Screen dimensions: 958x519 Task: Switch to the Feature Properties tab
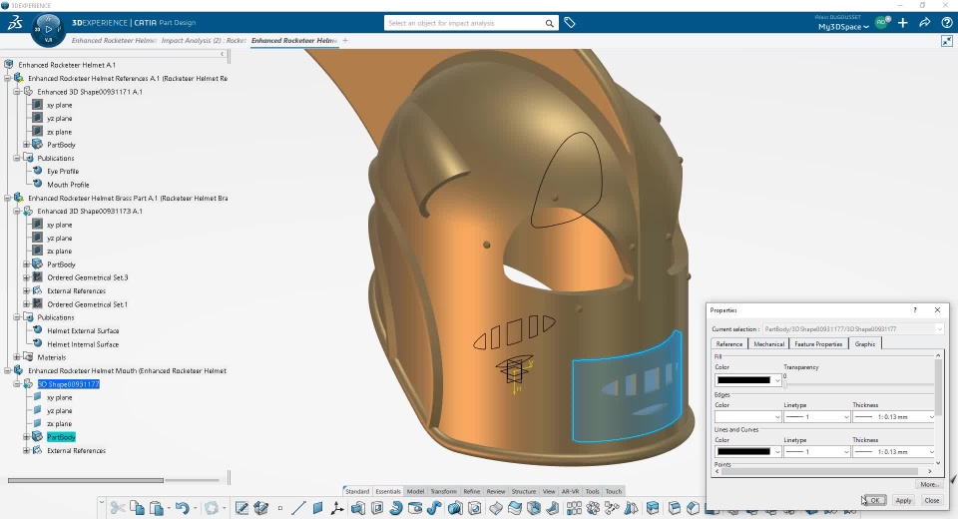pyautogui.click(x=817, y=344)
